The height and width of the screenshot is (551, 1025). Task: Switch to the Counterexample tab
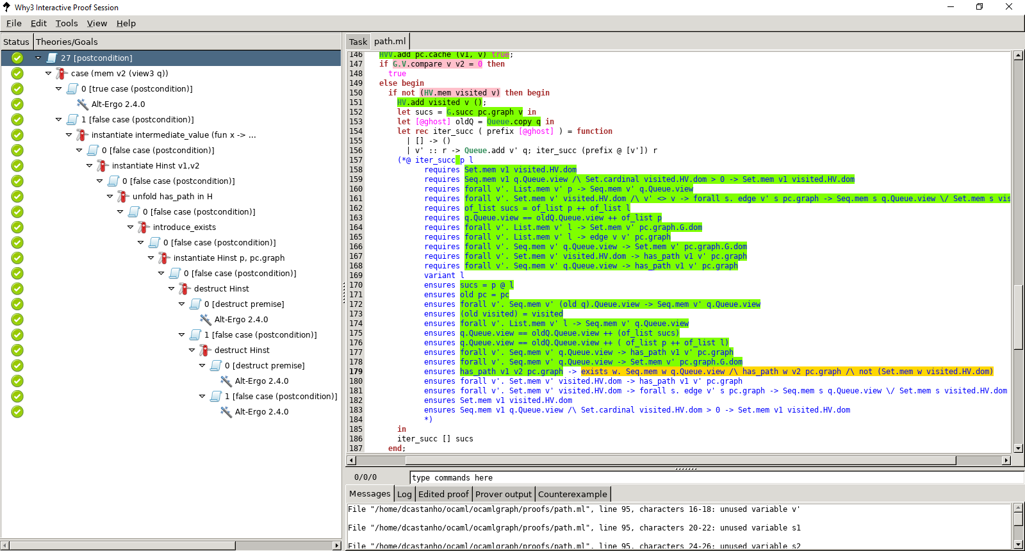[x=572, y=494]
